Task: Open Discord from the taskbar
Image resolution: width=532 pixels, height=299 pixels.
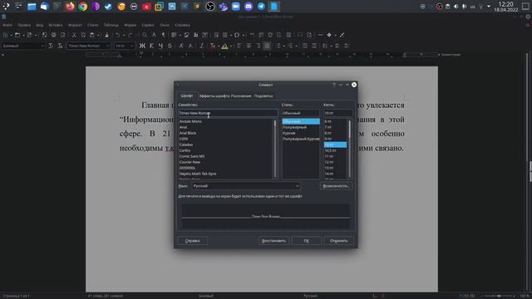Action: (249, 7)
